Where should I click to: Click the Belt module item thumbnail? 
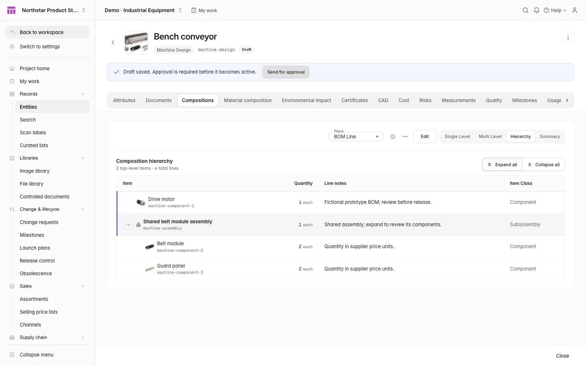click(x=149, y=247)
